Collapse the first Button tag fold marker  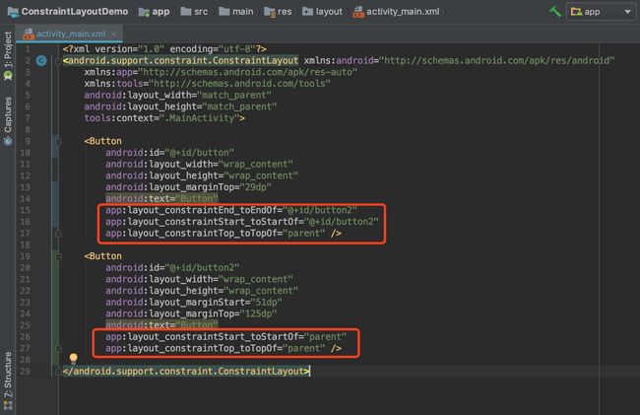pyautogui.click(x=58, y=141)
